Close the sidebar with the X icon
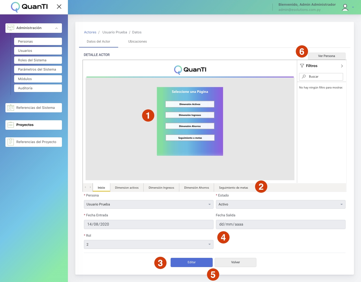The width and height of the screenshot is (361, 282). pos(59,7)
